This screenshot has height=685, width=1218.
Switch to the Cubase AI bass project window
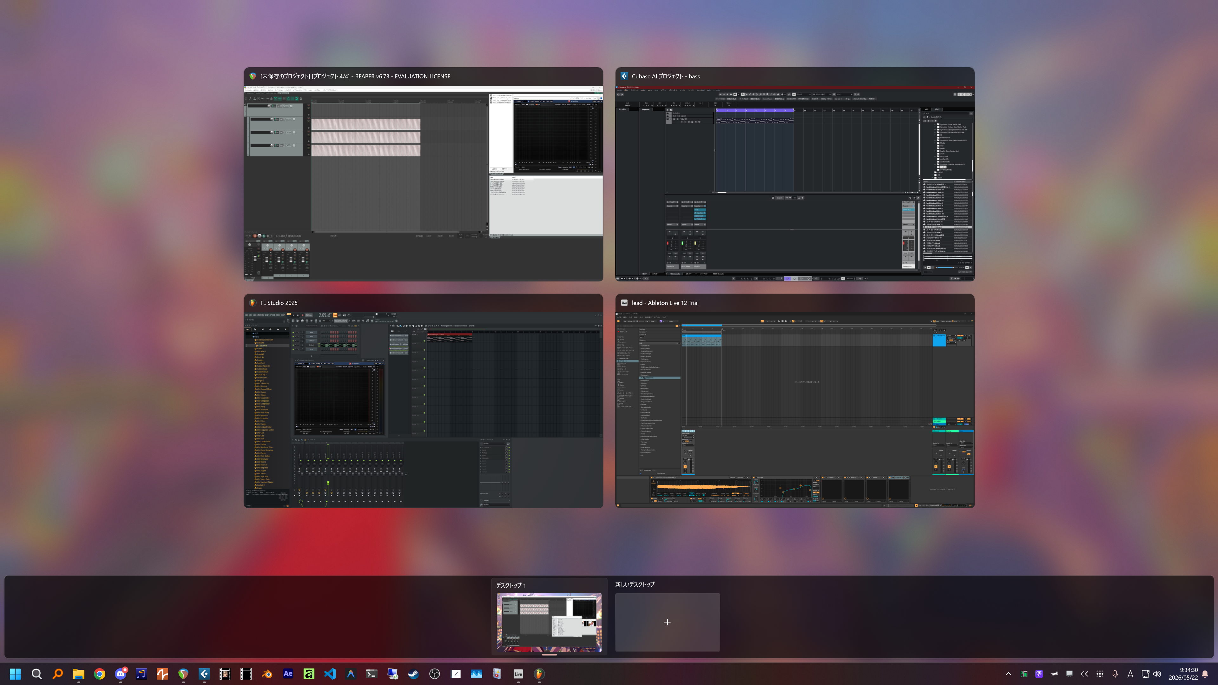[x=795, y=175]
